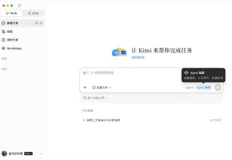Select the plain Agent mode
The image size is (232, 160).
[x=189, y=88]
